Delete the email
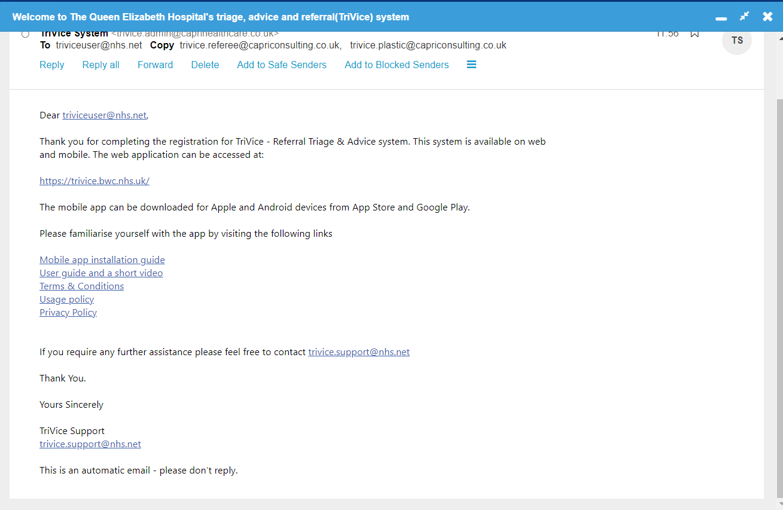Image resolution: width=783 pixels, height=510 pixels. pyautogui.click(x=205, y=65)
